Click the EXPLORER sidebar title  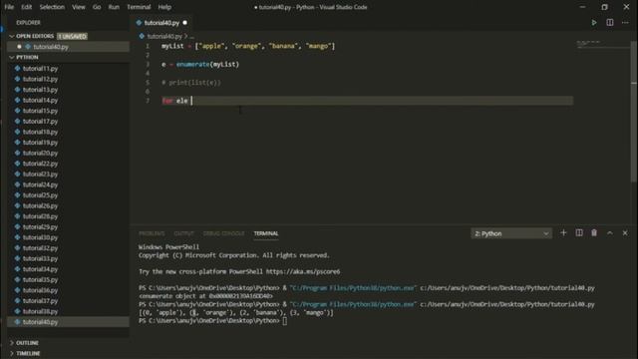click(28, 23)
